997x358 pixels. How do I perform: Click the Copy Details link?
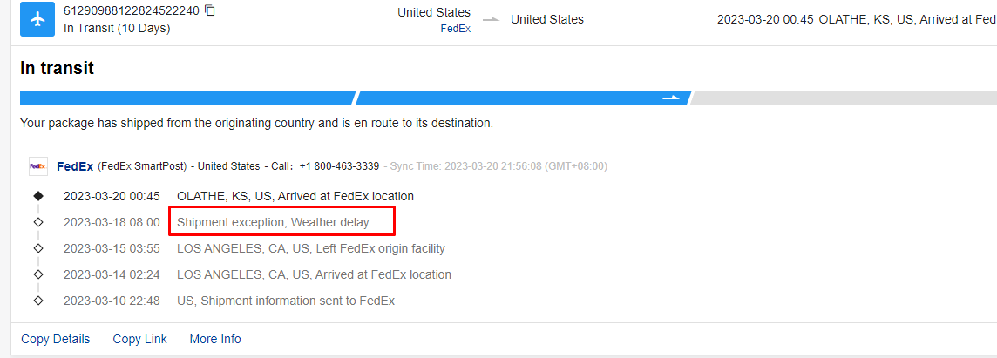tap(56, 339)
